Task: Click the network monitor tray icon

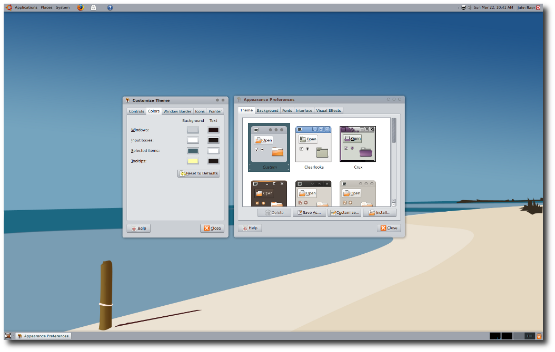Action: [x=463, y=7]
